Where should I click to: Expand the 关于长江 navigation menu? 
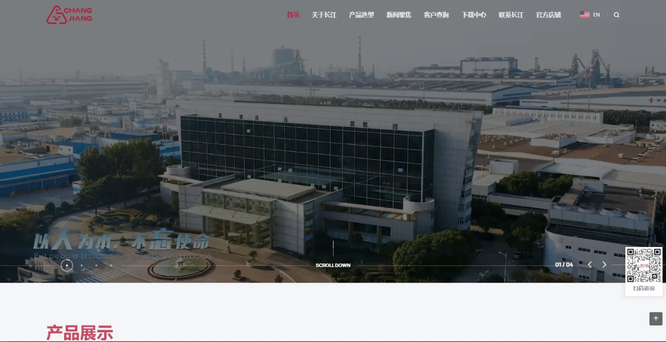click(324, 15)
